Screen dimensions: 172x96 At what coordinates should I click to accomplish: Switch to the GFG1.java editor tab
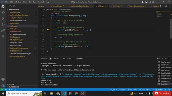(117, 6)
